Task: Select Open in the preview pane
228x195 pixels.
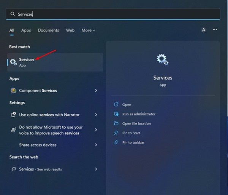Action: [x=127, y=105]
